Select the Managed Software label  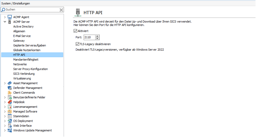(25, 111)
